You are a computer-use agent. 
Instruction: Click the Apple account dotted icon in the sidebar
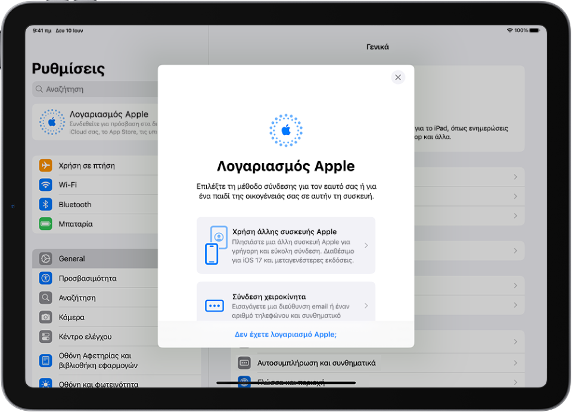coord(52,122)
